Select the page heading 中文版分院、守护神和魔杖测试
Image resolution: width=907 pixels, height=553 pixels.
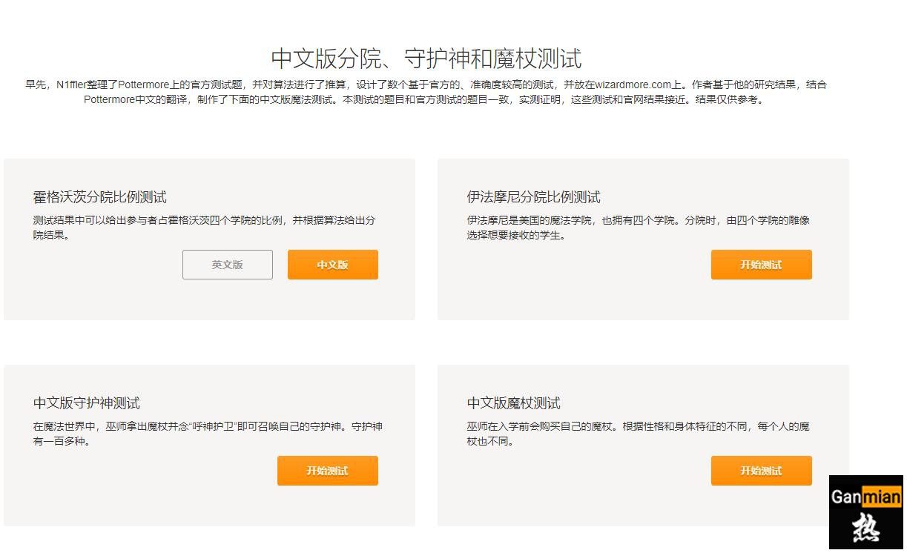pos(426,58)
